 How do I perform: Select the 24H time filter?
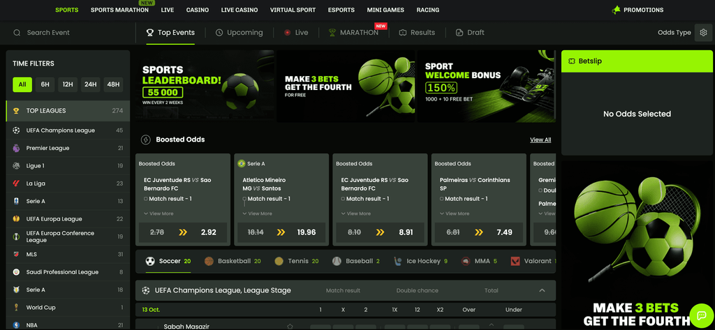[91, 84]
